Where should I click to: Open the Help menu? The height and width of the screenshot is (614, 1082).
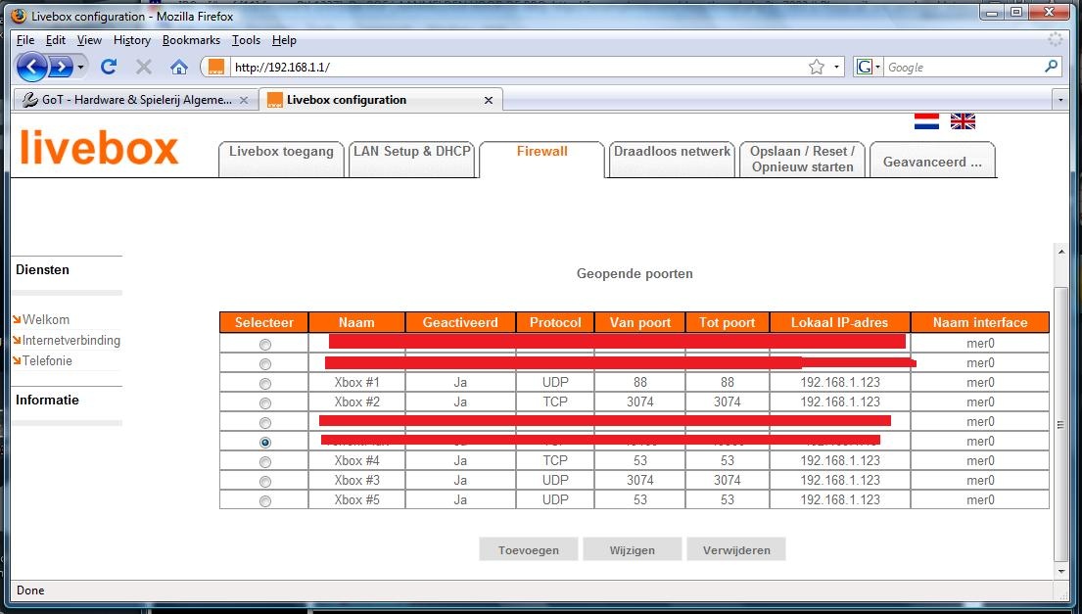tap(284, 40)
